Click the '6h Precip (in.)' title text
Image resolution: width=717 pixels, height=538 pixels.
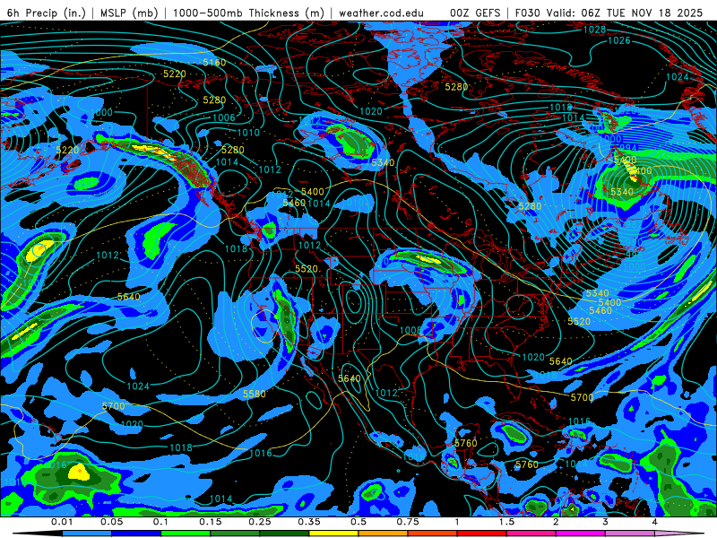[47, 13]
